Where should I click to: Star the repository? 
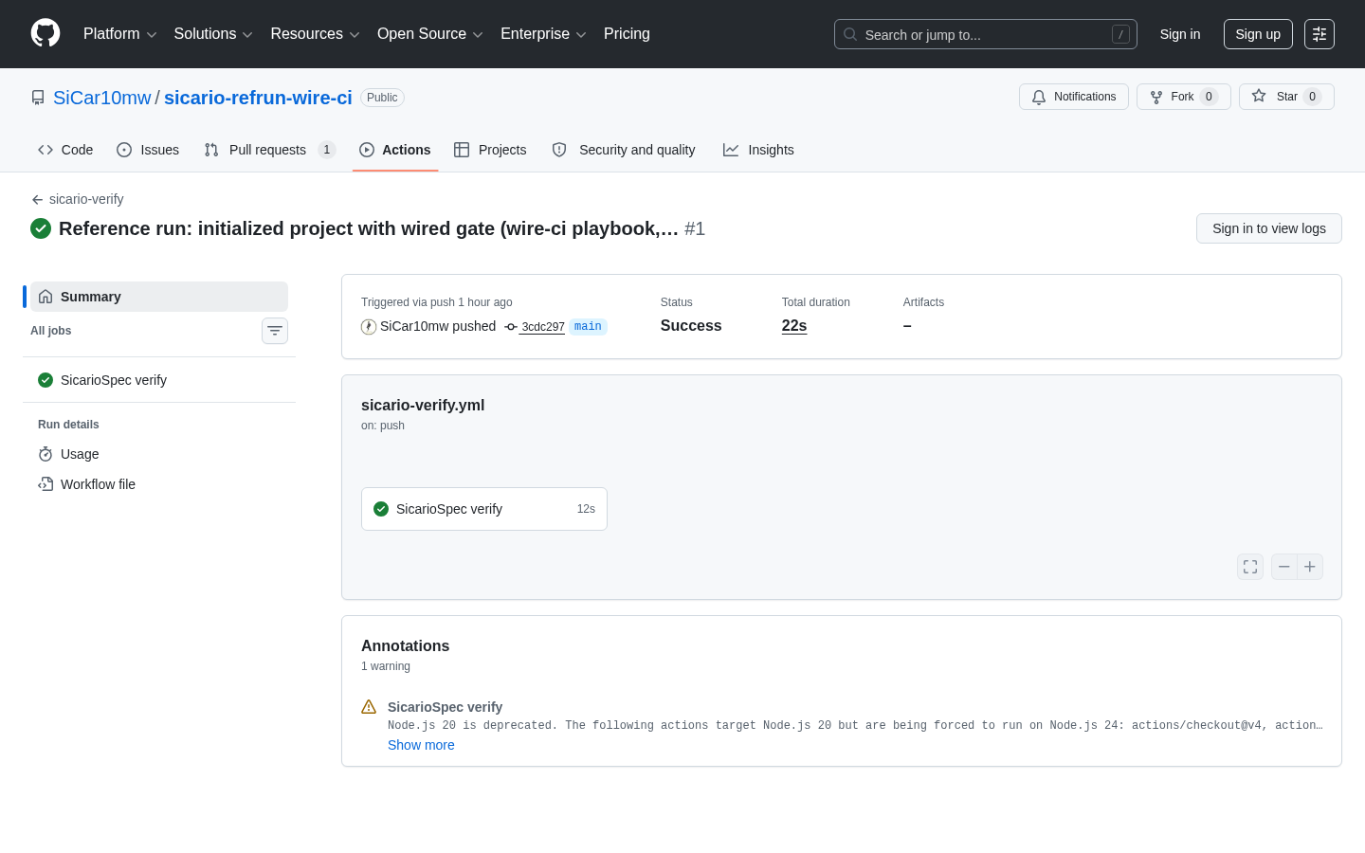pos(1286,97)
